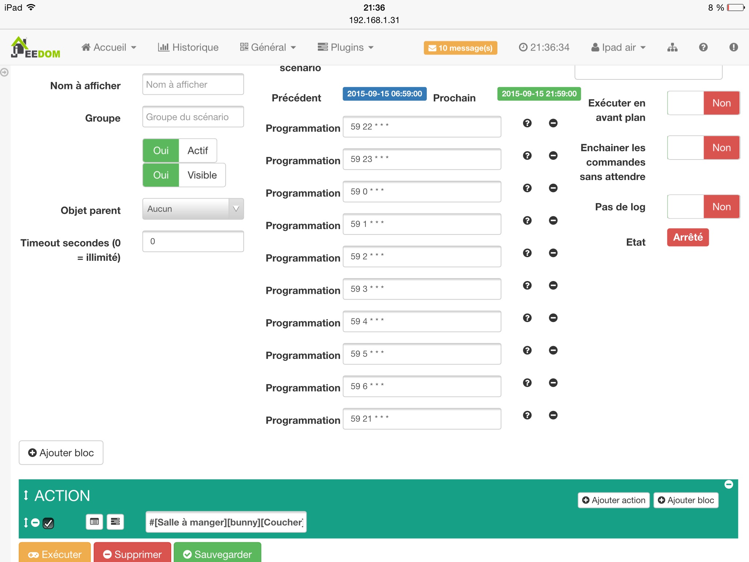This screenshot has height=562, width=749.
Task: Remove the programmation 59 21 * * *
Action: (553, 415)
